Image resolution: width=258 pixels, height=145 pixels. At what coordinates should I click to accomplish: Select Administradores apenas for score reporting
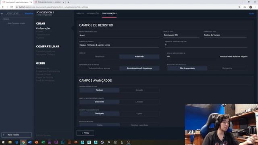click(100, 68)
